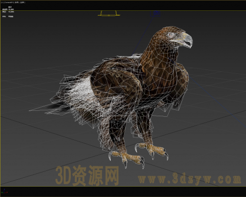Click the XYZ axis gizmo in corner
This screenshot has height=197, width=246.
click(x=4, y=191)
